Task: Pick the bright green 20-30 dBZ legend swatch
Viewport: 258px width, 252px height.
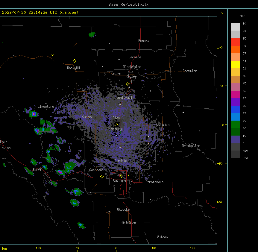Action: coord(235,125)
